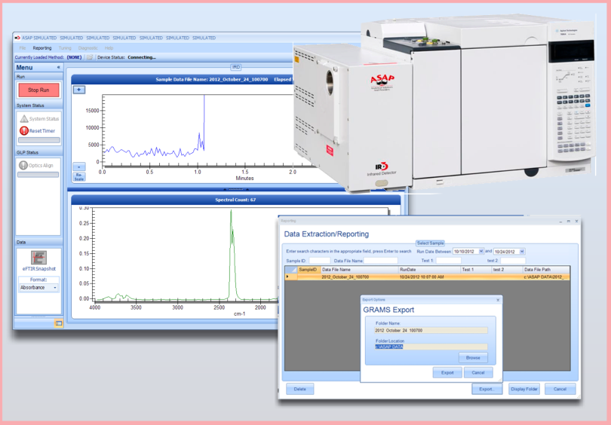The height and width of the screenshot is (425, 611).
Task: Open the Tuning menu
Action: coord(65,48)
